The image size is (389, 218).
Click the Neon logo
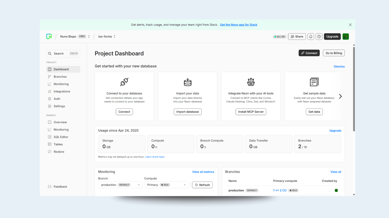point(49,36)
